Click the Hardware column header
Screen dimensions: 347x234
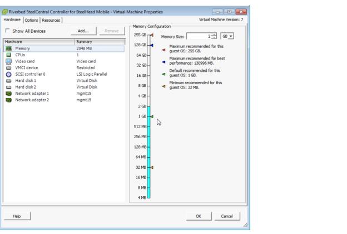pyautogui.click(x=39, y=42)
